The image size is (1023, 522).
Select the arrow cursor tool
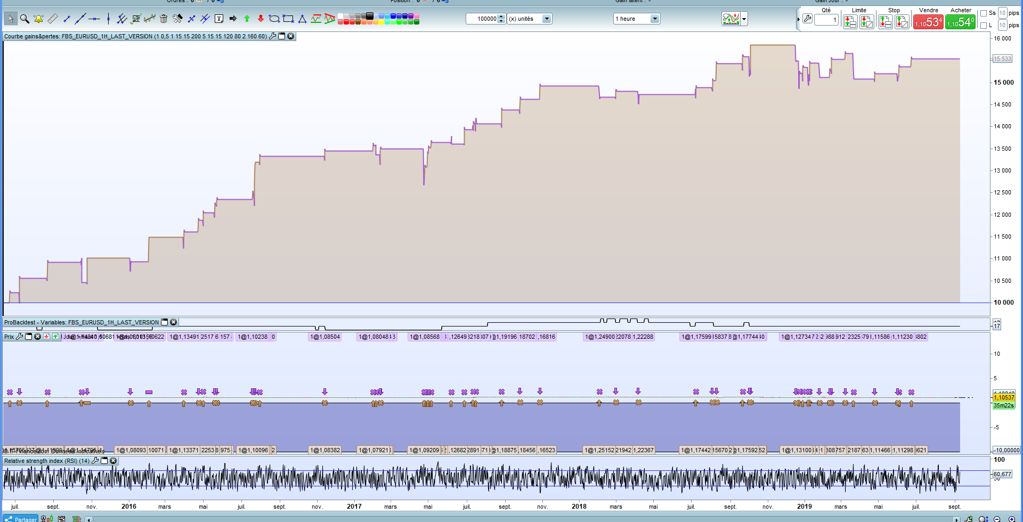point(11,19)
